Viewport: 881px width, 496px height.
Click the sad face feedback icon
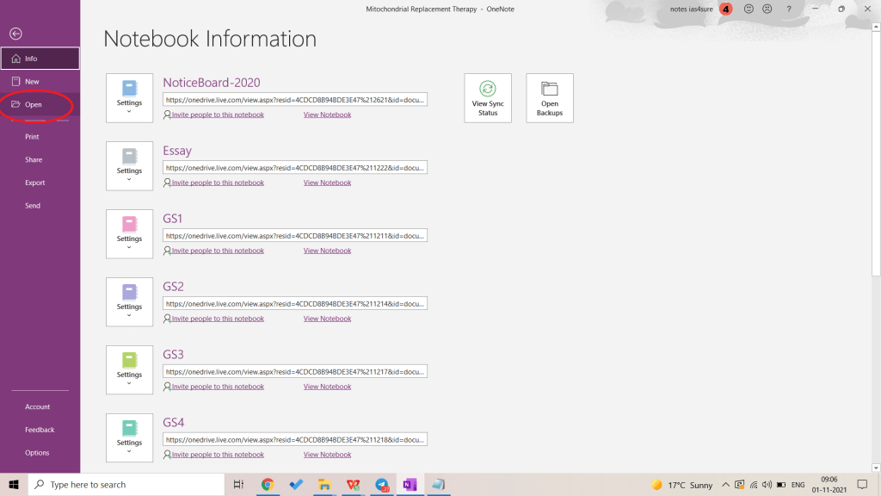(x=768, y=9)
